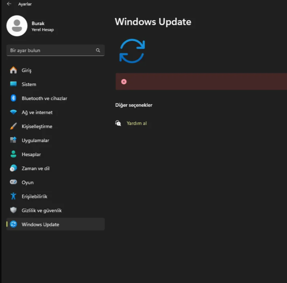
Task: Click the red error icon in banner
Action: pyautogui.click(x=124, y=82)
